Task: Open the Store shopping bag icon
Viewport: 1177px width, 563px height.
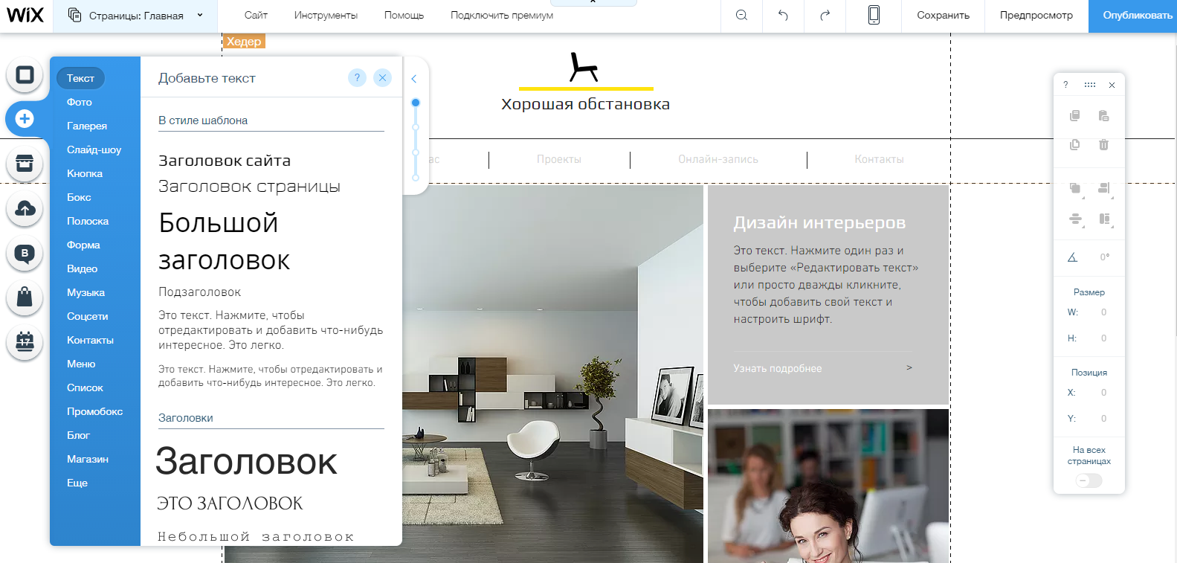Action: [x=25, y=297]
